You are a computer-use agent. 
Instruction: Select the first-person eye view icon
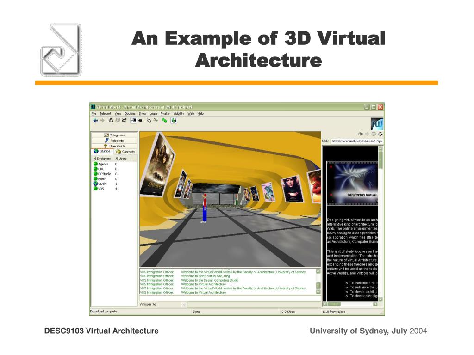coord(133,121)
